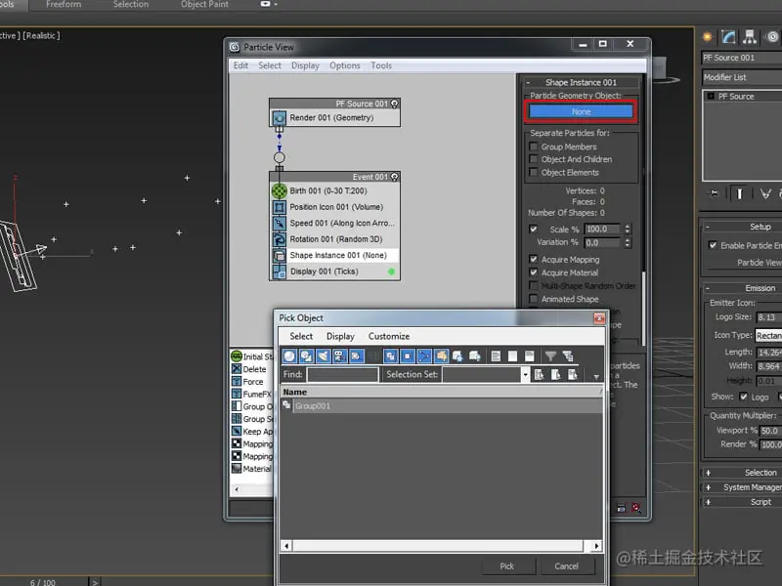Image resolution: width=782 pixels, height=586 pixels.
Task: Uncheck the Scale % checkbox
Action: pyautogui.click(x=534, y=229)
